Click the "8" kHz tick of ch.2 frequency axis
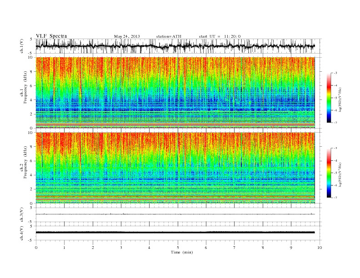Viewport: 360px width, 278px height. point(32,147)
